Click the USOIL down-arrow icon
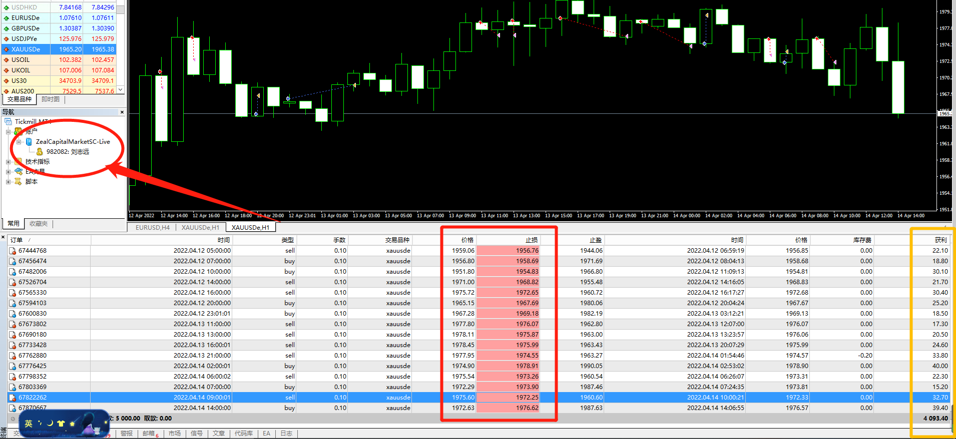Screen dimensions: 956x439 tap(6, 60)
